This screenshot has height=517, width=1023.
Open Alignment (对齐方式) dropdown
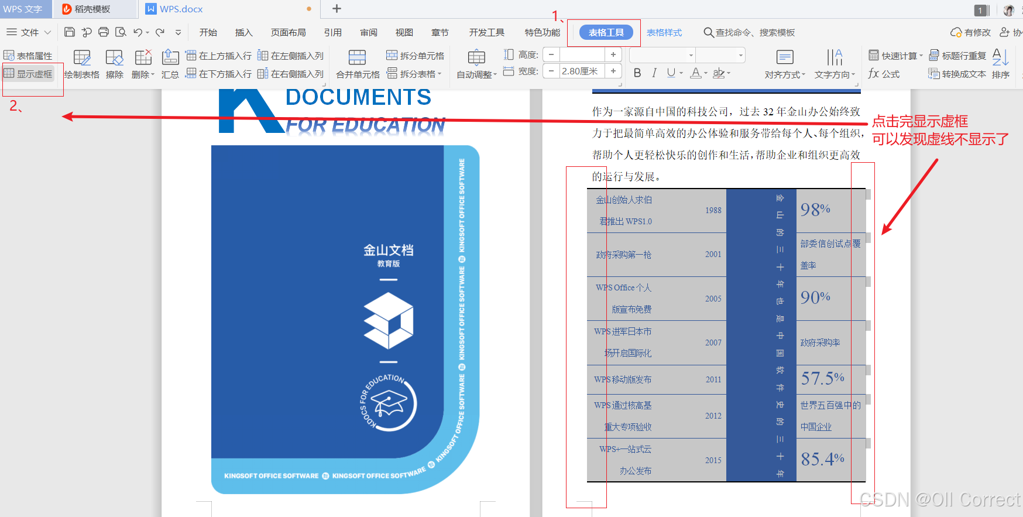coord(785,65)
